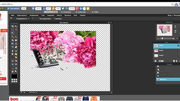180x101 pixels.
Task: Toggle visibility of layer Слой 1
Action: 178,50
